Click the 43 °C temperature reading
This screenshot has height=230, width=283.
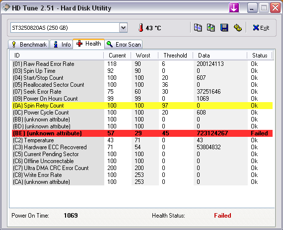tap(153, 28)
